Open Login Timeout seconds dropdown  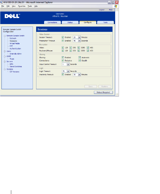pyautogui.click(x=68, y=71)
